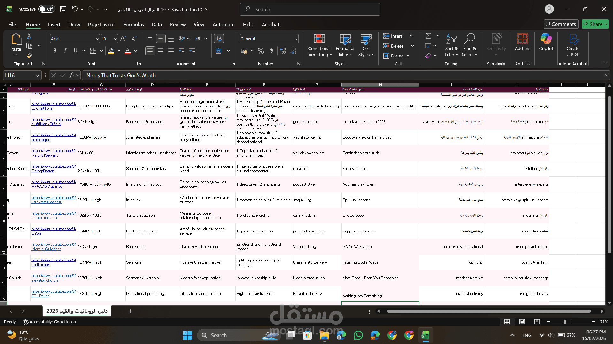The image size is (613, 344).
Task: Click the AutoSum sigma icon
Action: click(x=428, y=36)
